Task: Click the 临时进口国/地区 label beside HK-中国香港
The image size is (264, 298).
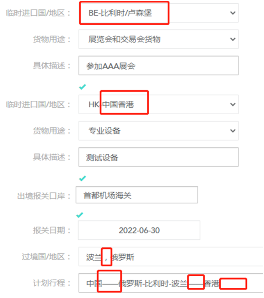Action: coord(38,105)
